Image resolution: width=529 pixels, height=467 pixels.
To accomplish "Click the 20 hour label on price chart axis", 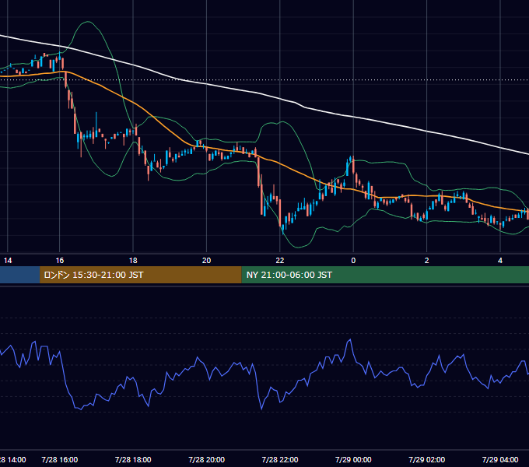I will coord(206,261).
